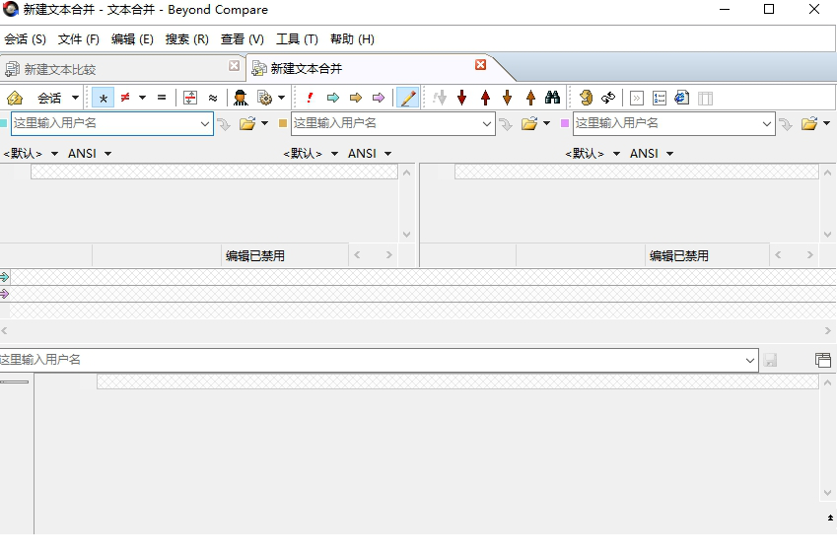Jump to next difference section gray arrow

[x=440, y=98]
